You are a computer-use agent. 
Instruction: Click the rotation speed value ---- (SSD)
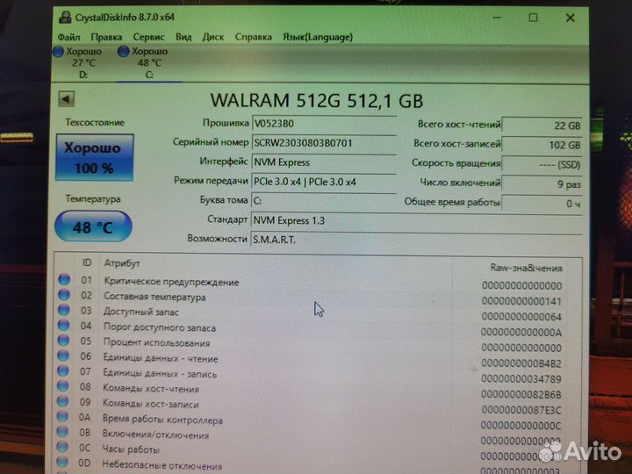click(x=542, y=164)
